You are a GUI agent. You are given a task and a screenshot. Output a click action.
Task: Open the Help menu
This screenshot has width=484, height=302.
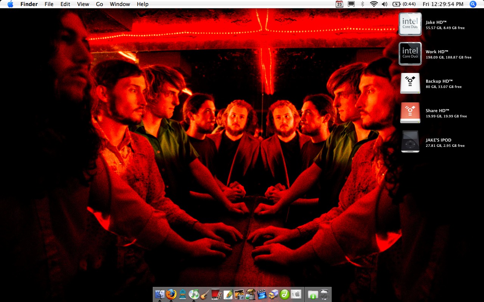(x=143, y=4)
